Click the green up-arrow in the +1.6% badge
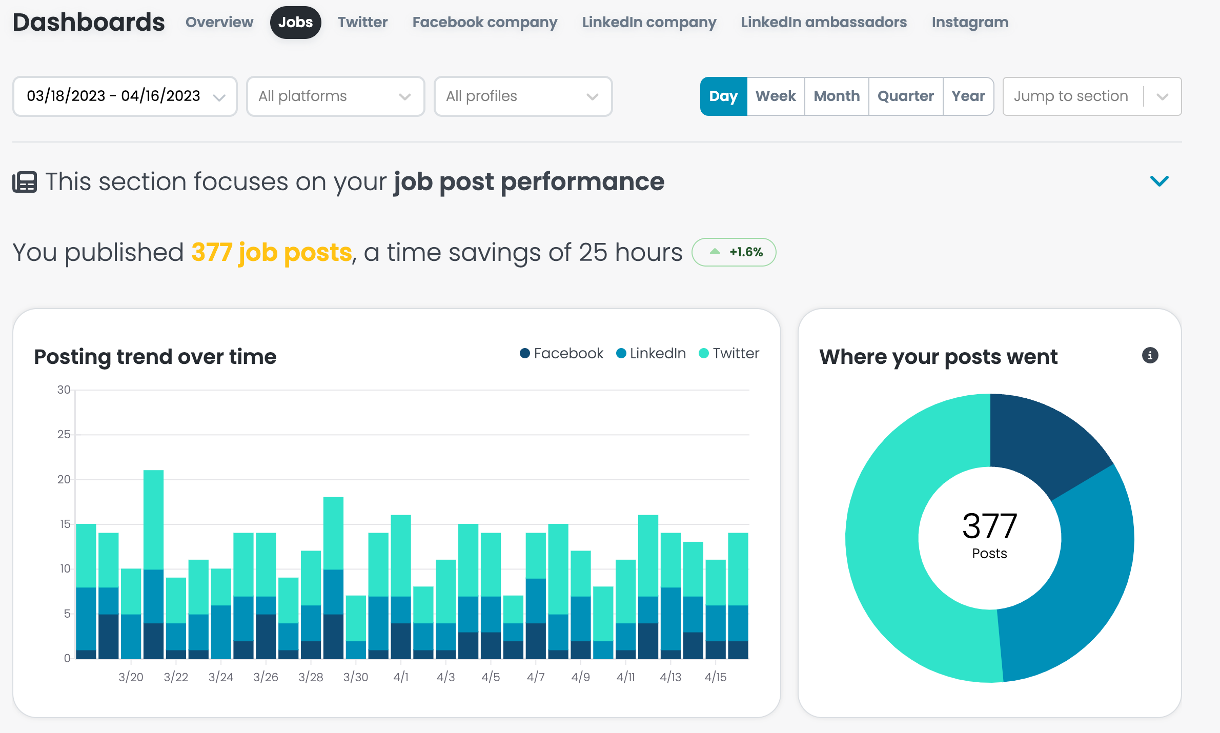1220x733 pixels. pyautogui.click(x=715, y=252)
